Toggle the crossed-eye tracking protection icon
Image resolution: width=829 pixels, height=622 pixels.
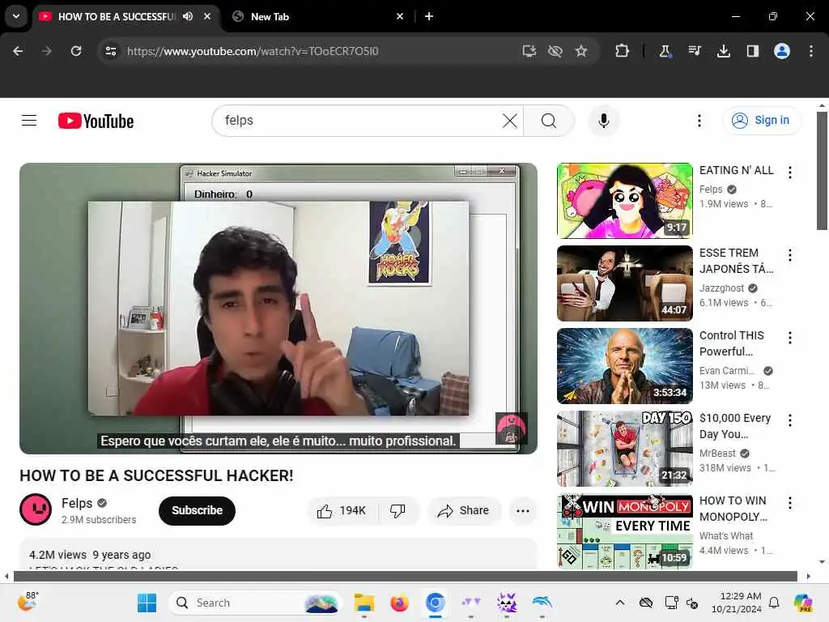[555, 51]
